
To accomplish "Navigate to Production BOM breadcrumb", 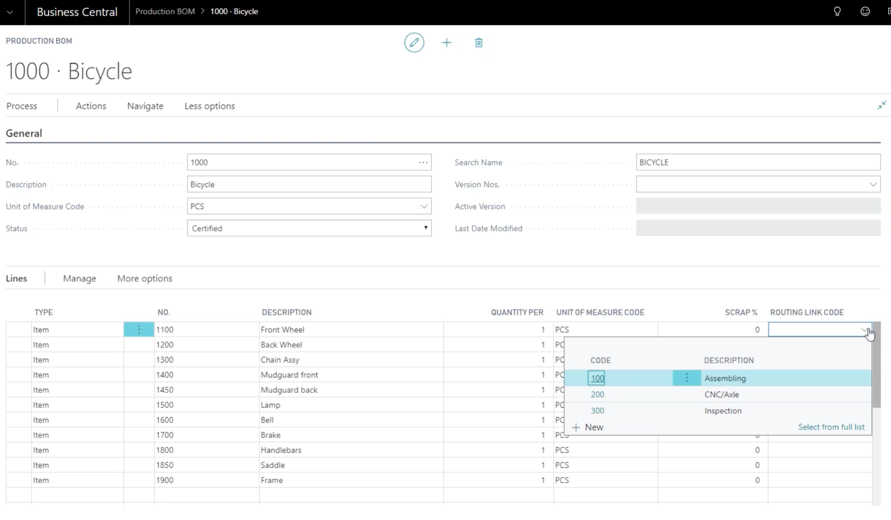I will coord(165,12).
